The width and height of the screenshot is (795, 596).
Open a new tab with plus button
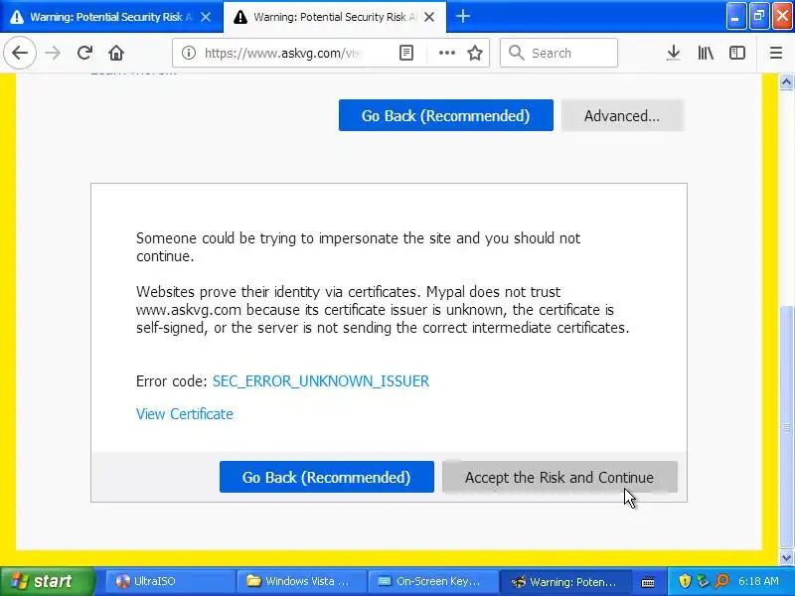pos(462,17)
